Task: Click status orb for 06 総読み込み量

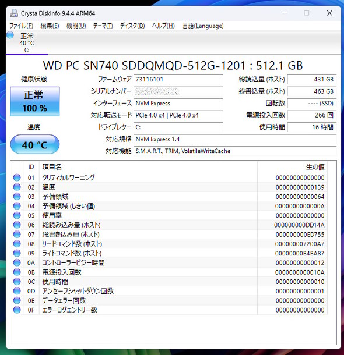Action: pyautogui.click(x=17, y=225)
